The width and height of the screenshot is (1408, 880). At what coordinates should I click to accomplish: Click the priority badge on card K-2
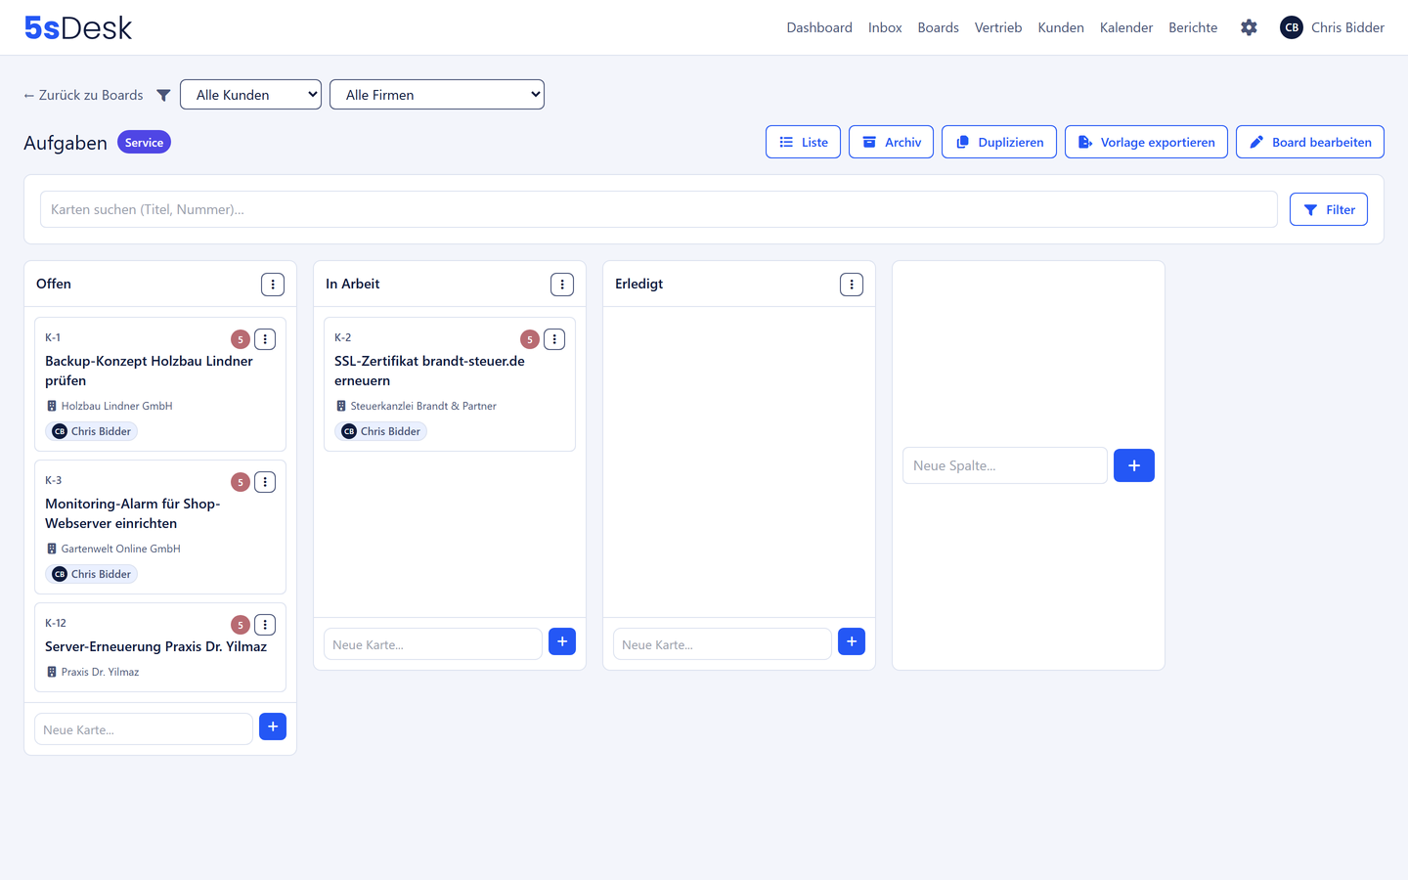coord(530,339)
